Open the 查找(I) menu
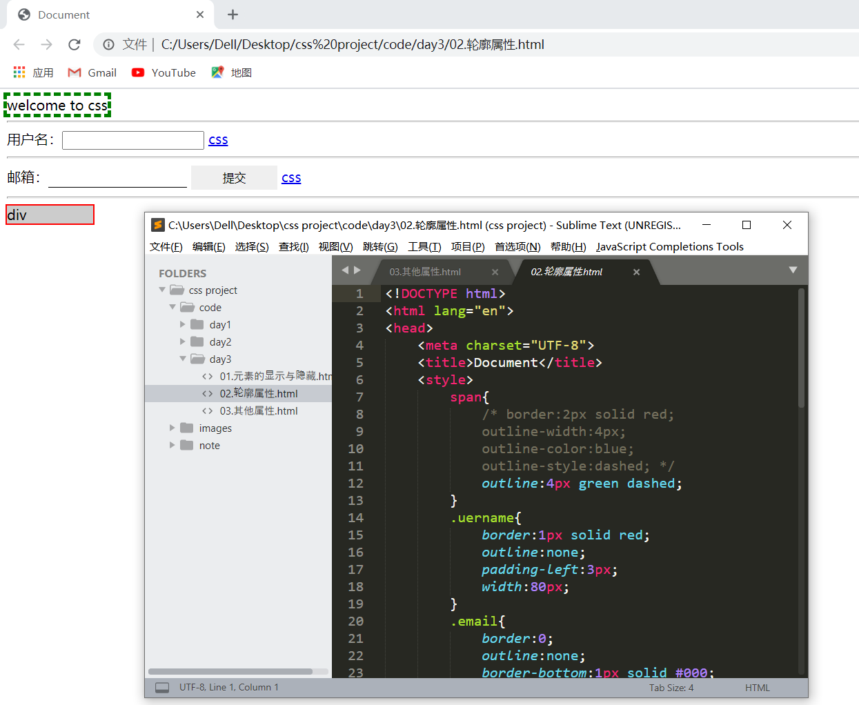 tap(294, 246)
